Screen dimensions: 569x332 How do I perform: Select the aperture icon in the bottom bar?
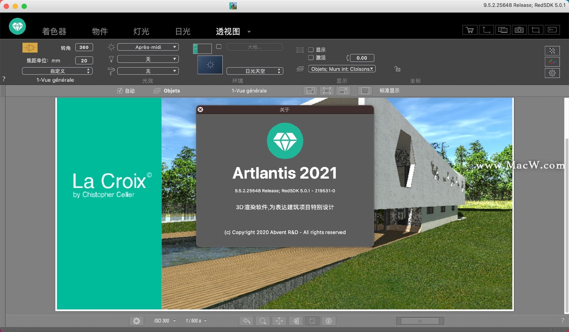click(136, 321)
